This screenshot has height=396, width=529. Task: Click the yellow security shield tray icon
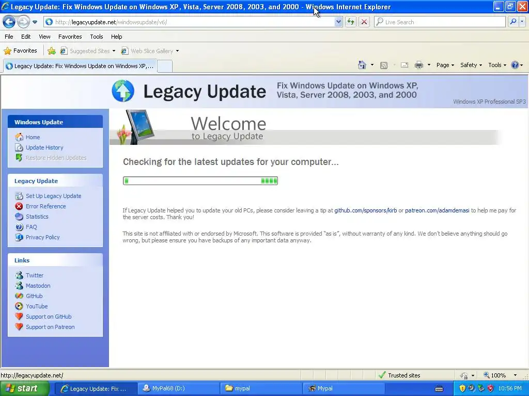(x=462, y=389)
